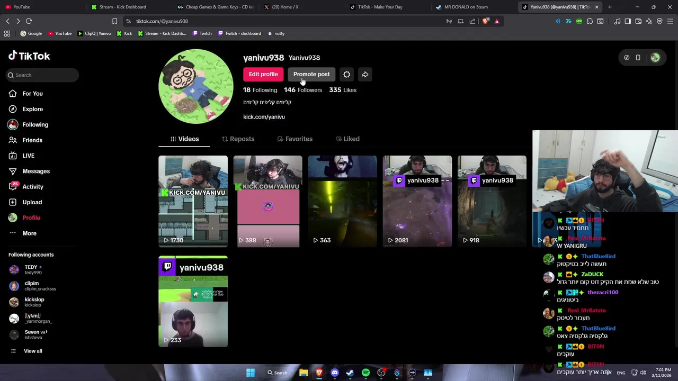Open the browser hamburger menu
The height and width of the screenshot is (381, 678).
point(670,21)
